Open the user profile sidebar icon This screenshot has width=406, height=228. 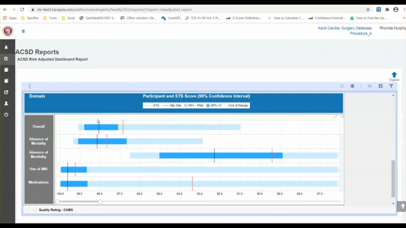(x=6, y=103)
